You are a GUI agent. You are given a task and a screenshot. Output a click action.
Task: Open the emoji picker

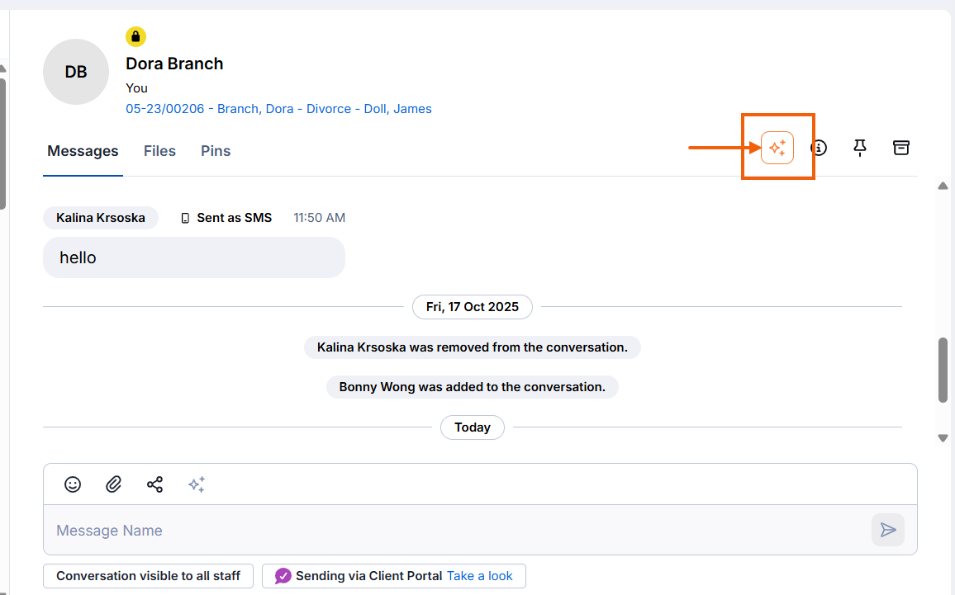73,484
